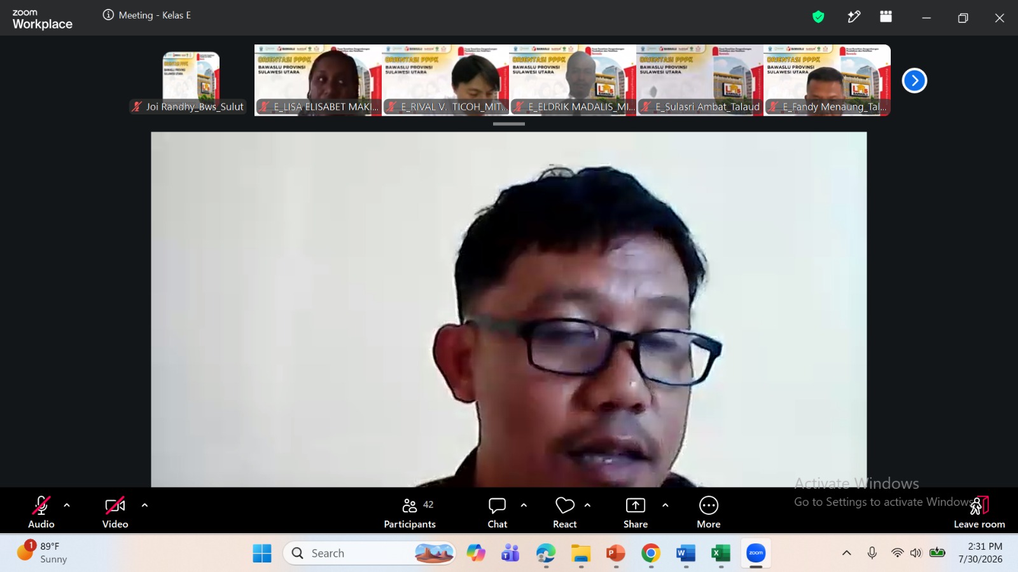Image resolution: width=1018 pixels, height=572 pixels.
Task: Select E_ELDRIK MADALIS participant thumbnail
Action: [573, 80]
